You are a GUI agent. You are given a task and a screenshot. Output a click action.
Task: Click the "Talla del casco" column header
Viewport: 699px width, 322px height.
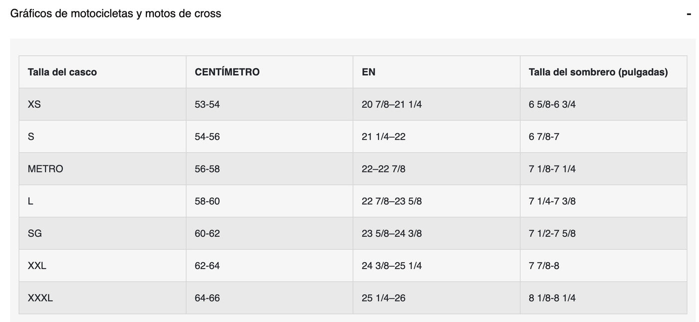coord(62,72)
